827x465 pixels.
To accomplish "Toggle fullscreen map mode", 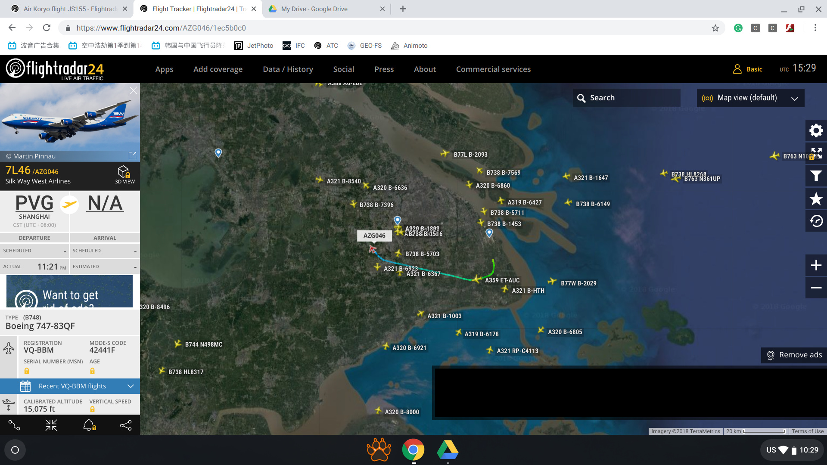I will [816, 153].
